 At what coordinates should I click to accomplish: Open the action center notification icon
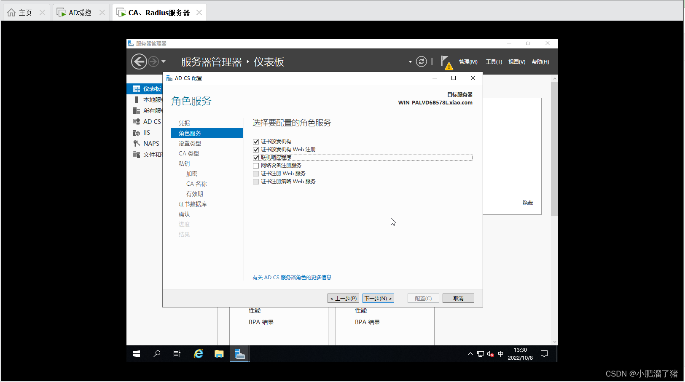point(544,354)
